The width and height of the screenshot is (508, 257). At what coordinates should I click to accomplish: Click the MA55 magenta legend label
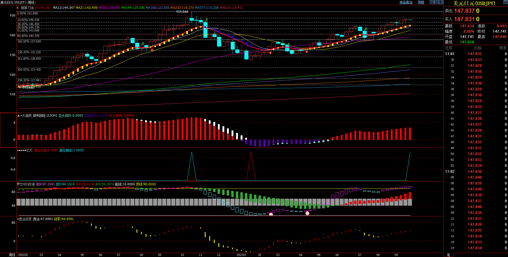click(109, 8)
